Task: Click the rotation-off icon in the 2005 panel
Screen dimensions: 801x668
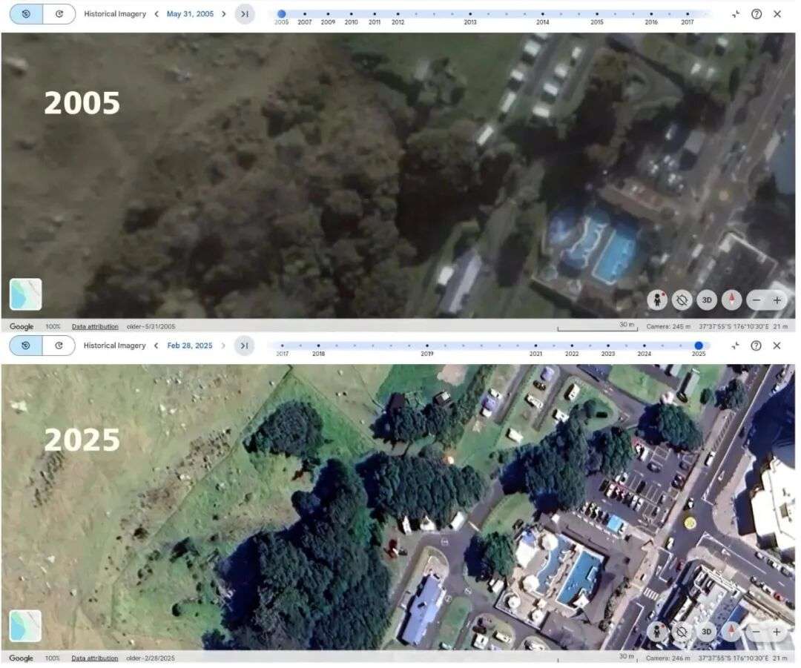Action: click(682, 300)
